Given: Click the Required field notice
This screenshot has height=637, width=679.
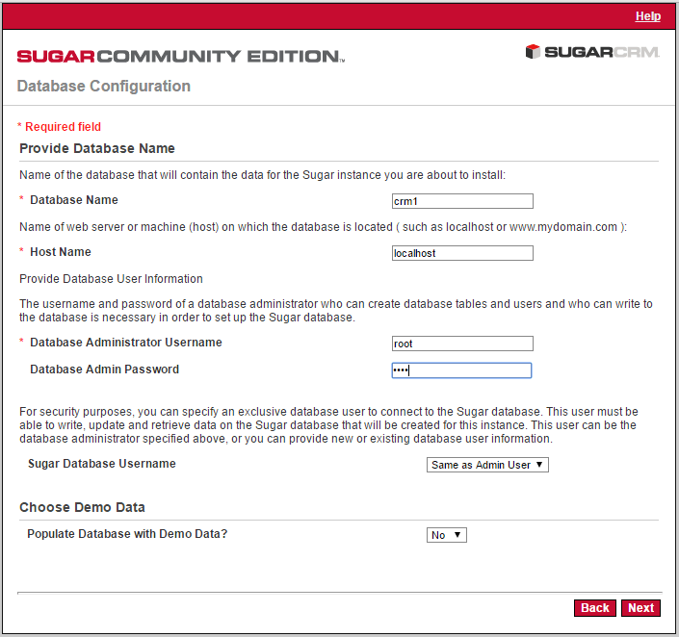Looking at the screenshot, I should coord(60,127).
